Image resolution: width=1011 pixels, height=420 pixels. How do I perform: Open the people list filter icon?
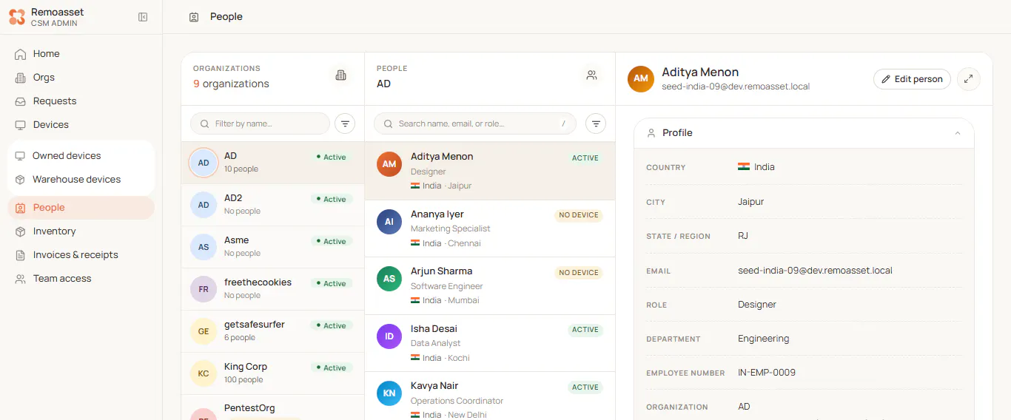click(x=596, y=123)
